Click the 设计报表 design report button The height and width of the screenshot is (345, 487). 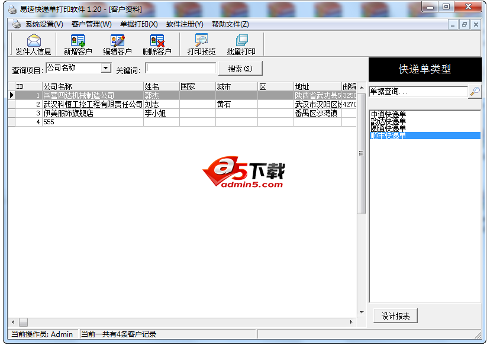pos(395,316)
